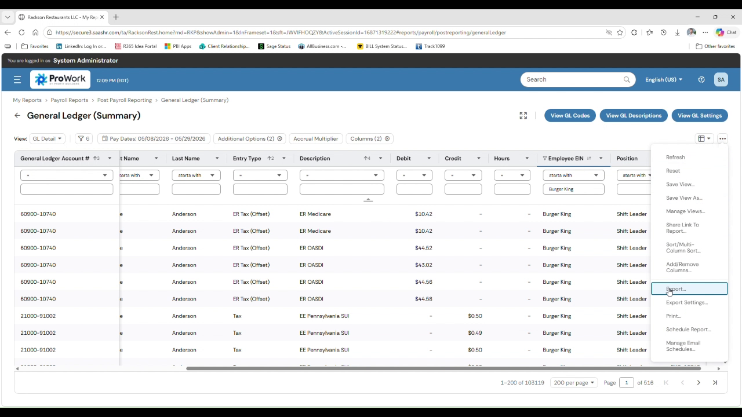Click the ProWork logo
This screenshot has height=417, width=742.
tap(60, 79)
